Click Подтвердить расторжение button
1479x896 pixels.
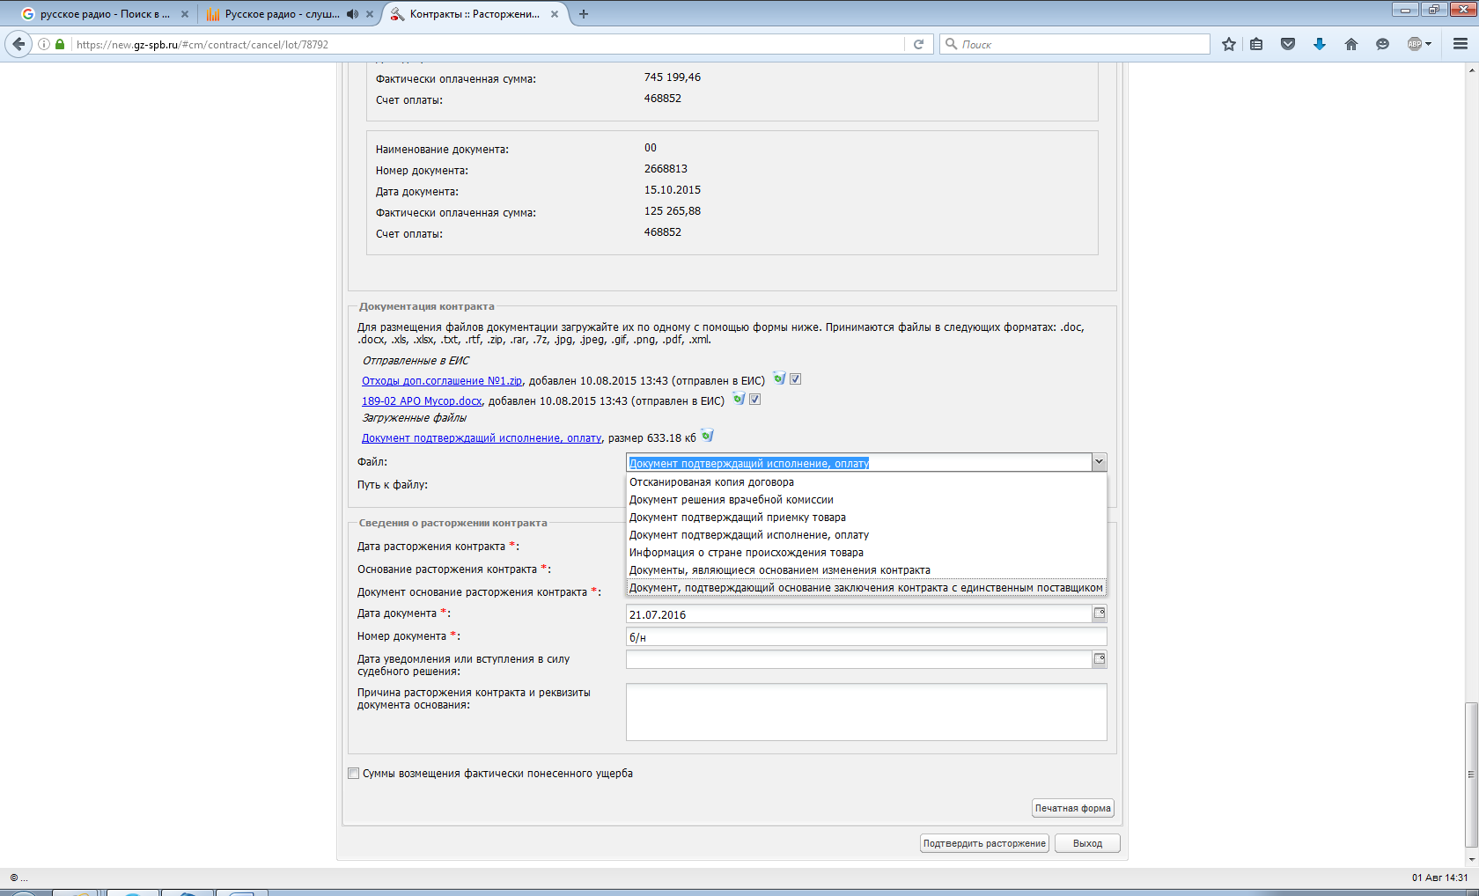coord(984,843)
